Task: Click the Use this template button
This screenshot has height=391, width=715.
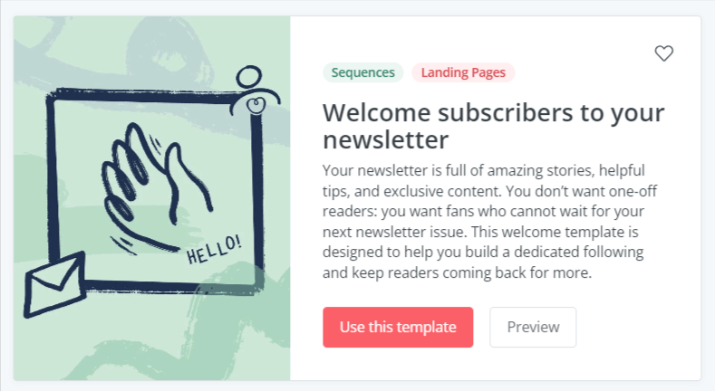Action: pos(398,327)
